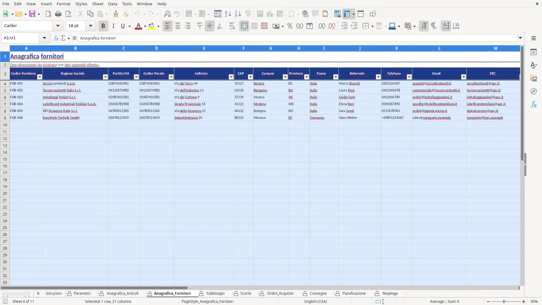The width and height of the screenshot is (542, 305).
Task: Sort descending using toolbar icon
Action: [x=238, y=14]
